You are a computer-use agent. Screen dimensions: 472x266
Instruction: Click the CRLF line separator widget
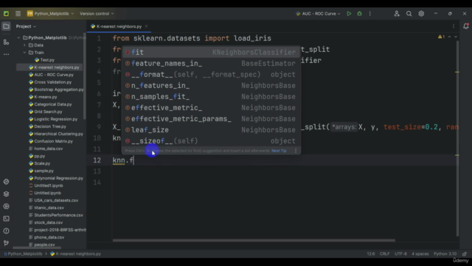[x=384, y=254]
